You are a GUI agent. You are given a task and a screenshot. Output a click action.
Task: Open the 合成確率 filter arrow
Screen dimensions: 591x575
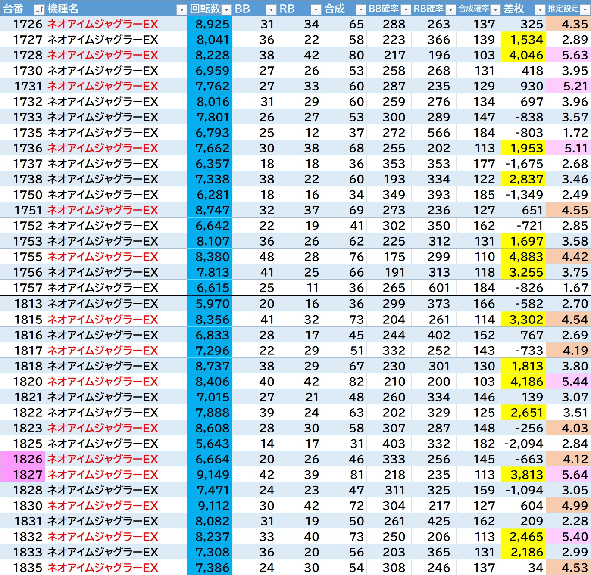click(495, 9)
